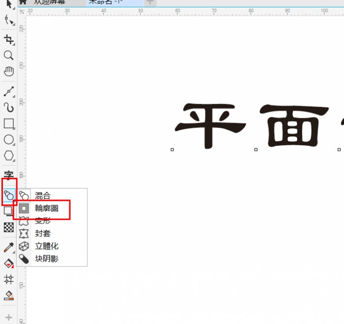Select the Shape edit tool

click(x=8, y=20)
